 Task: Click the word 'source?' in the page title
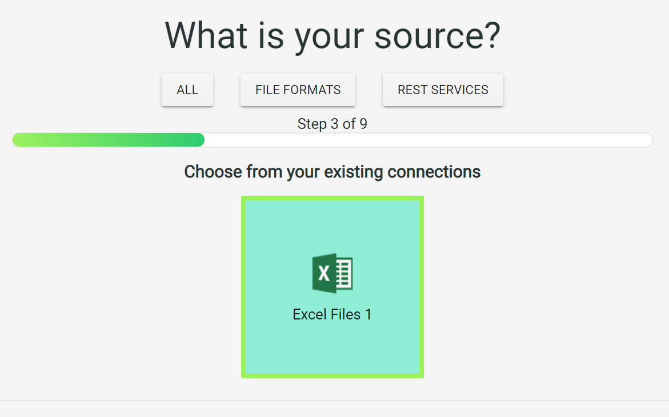[437, 36]
